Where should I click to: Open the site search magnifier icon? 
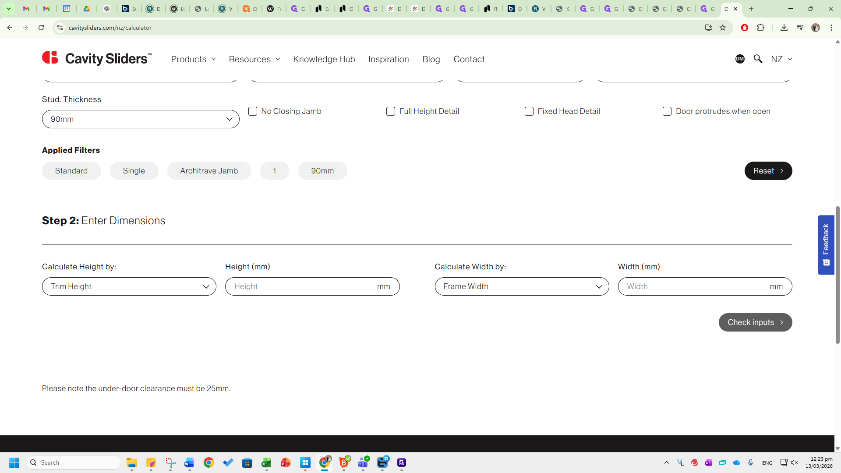tap(758, 59)
